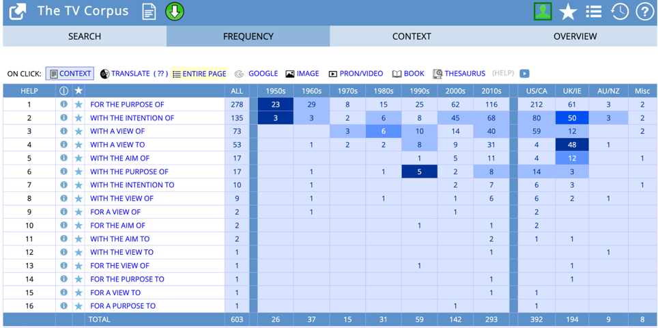Image resolution: width=658 pixels, height=328 pixels.
Task: Open the green user profile icon
Action: (543, 12)
